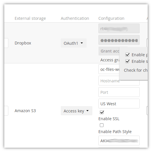Click the Check for changes option
Viewport: 152px width, 152px height.
[x=136, y=70]
